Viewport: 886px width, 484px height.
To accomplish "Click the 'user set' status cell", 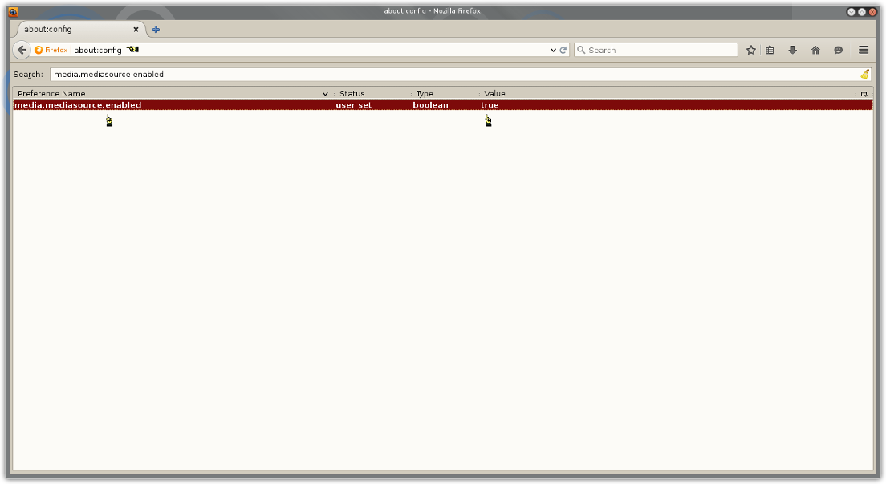I will (354, 105).
